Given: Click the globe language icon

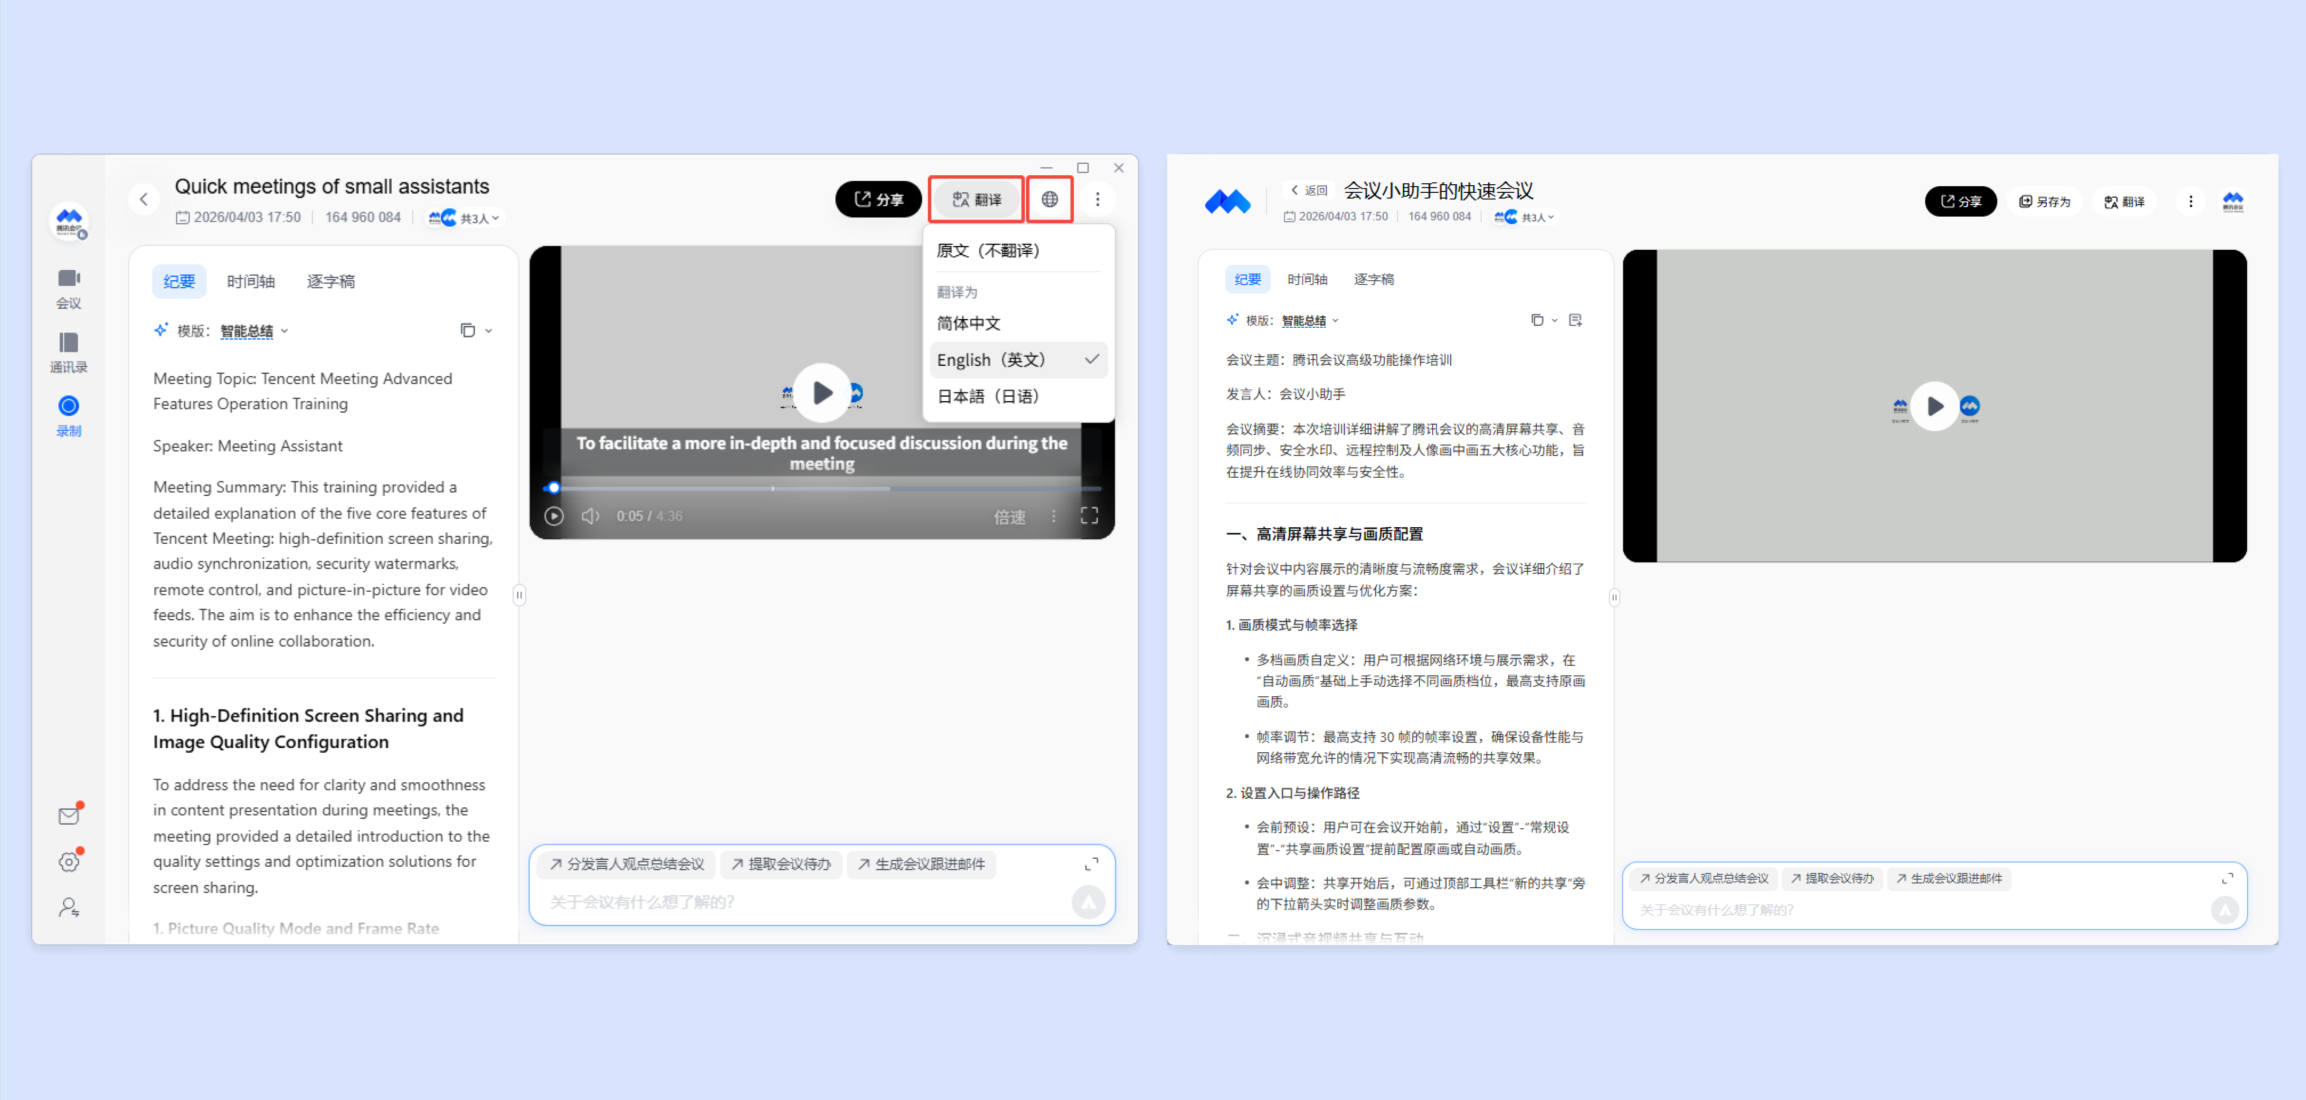Looking at the screenshot, I should [x=1049, y=199].
